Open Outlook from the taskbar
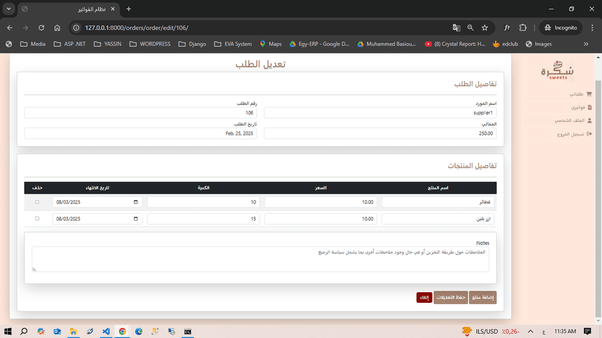 click(x=57, y=332)
